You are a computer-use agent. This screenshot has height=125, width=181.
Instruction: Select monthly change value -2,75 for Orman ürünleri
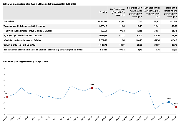pyautogui.click(x=122, y=45)
